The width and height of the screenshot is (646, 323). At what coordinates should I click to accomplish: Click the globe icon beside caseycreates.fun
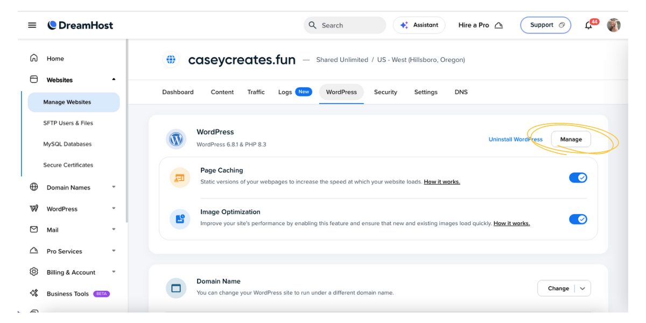click(171, 60)
